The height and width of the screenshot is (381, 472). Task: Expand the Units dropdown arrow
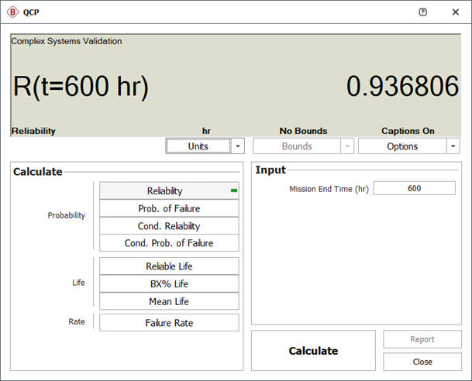[239, 146]
